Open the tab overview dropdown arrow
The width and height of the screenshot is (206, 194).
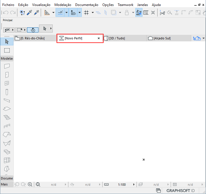click(x=203, y=38)
